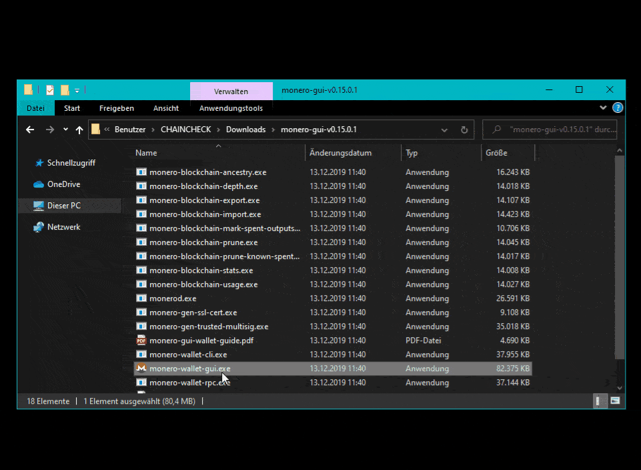Click the New Folder icon in quick access toolbar

(65, 90)
